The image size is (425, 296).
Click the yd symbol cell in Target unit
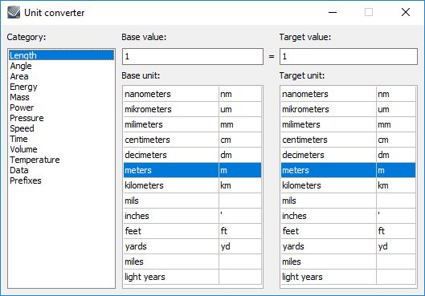pyautogui.click(x=396, y=246)
